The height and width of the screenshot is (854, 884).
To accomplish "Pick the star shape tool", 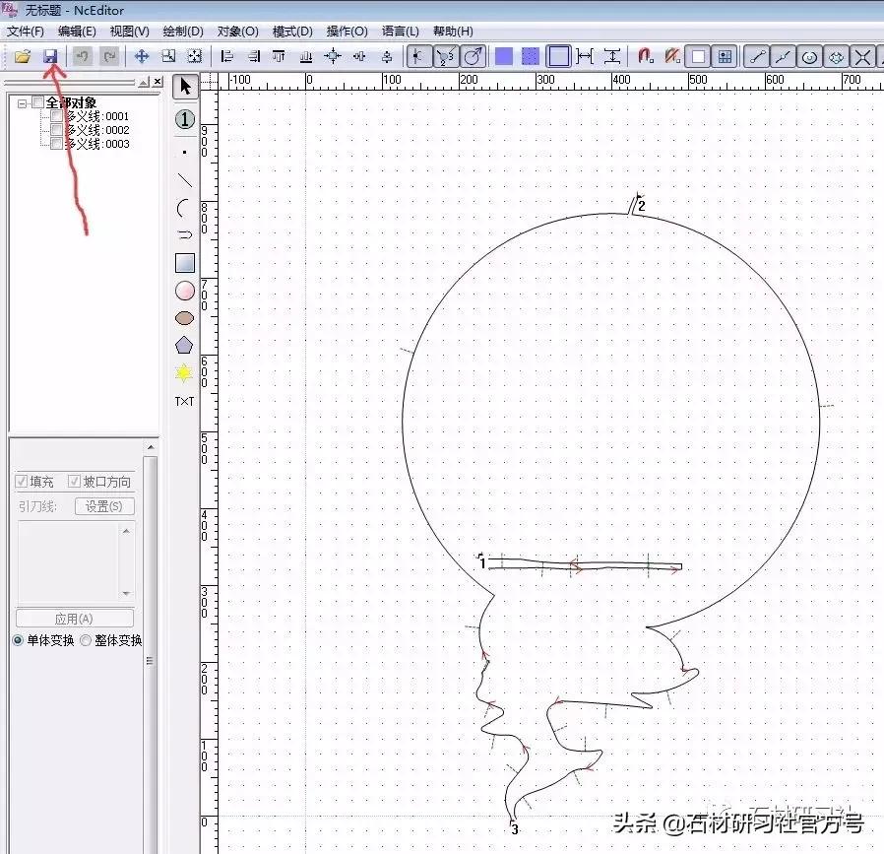I will click(184, 373).
